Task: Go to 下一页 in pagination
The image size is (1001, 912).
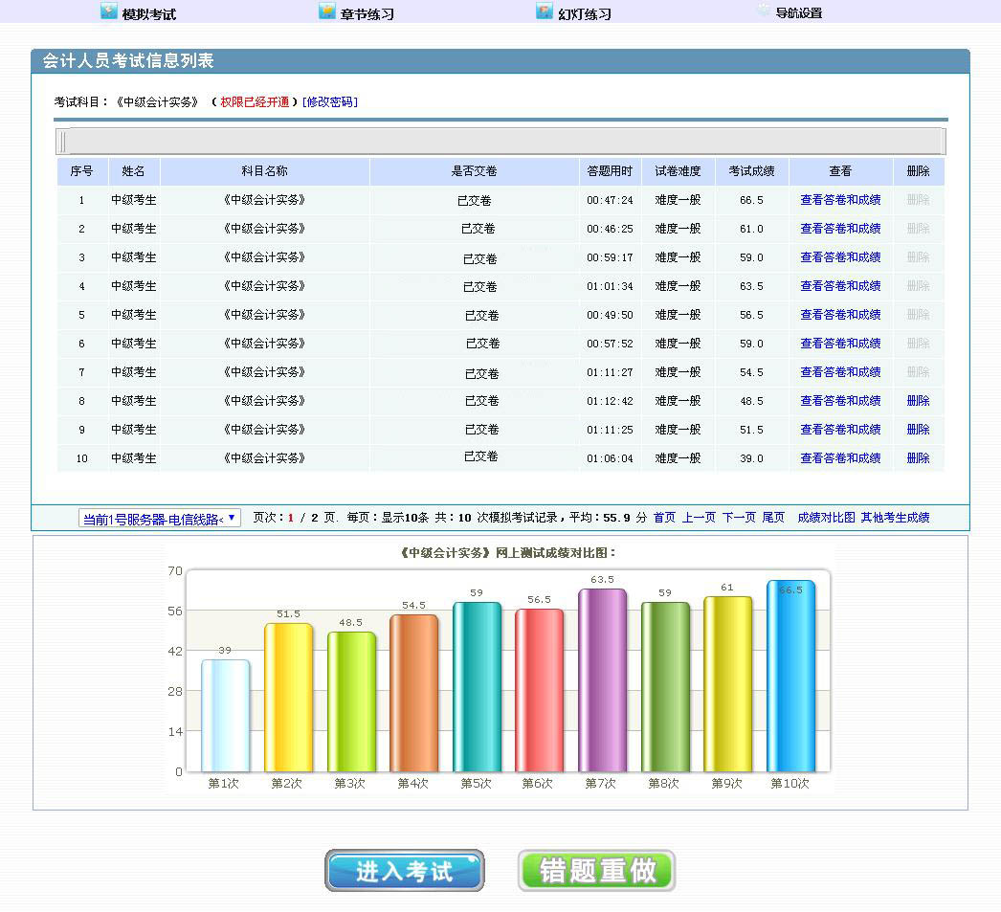Action: tap(739, 518)
